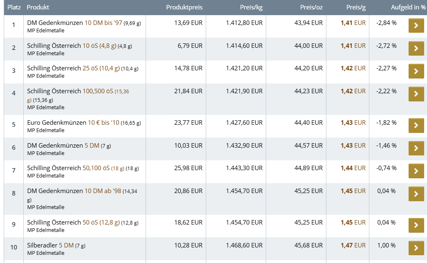
Task: Click the Platz column header
Action: tap(14, 7)
